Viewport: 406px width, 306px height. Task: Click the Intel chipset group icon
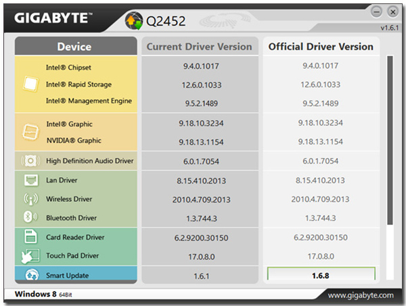(30, 84)
